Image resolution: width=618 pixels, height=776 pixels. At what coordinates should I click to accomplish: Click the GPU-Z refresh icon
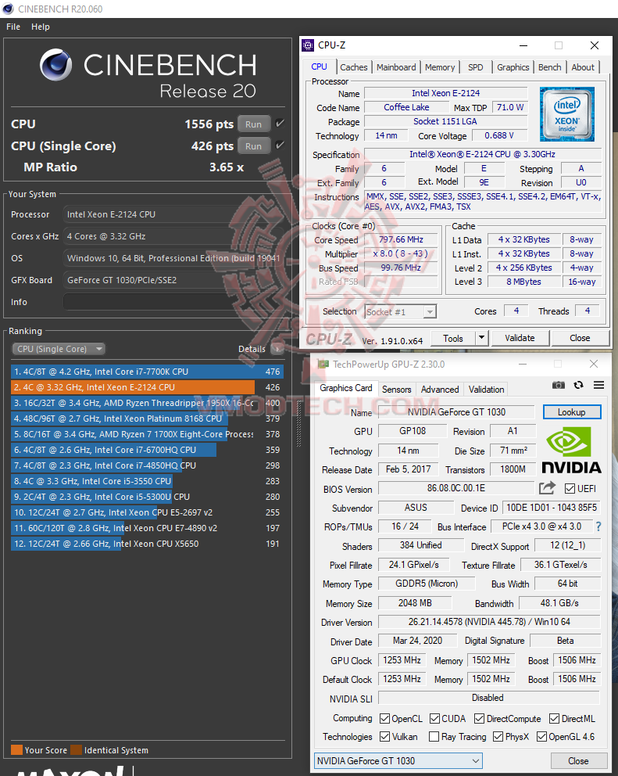coord(578,385)
